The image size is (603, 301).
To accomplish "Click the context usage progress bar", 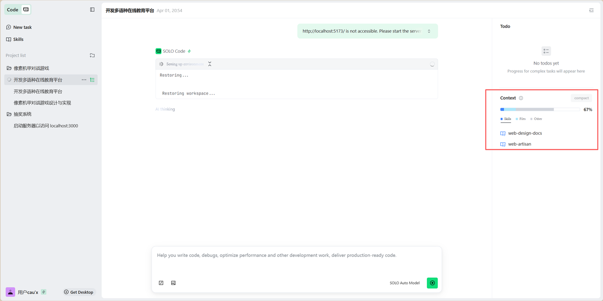I will (x=540, y=109).
